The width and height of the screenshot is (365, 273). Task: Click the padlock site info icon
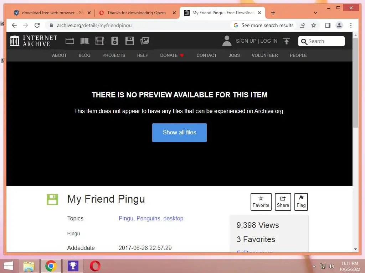coord(51,25)
